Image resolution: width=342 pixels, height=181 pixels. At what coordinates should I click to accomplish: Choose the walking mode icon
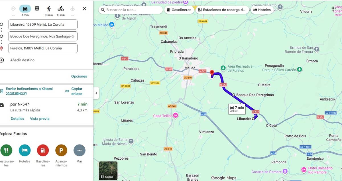(49, 9)
